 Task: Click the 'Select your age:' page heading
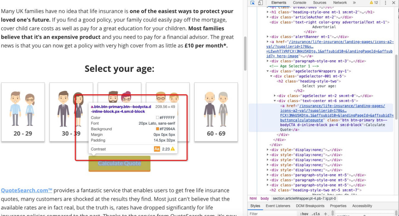(x=119, y=69)
